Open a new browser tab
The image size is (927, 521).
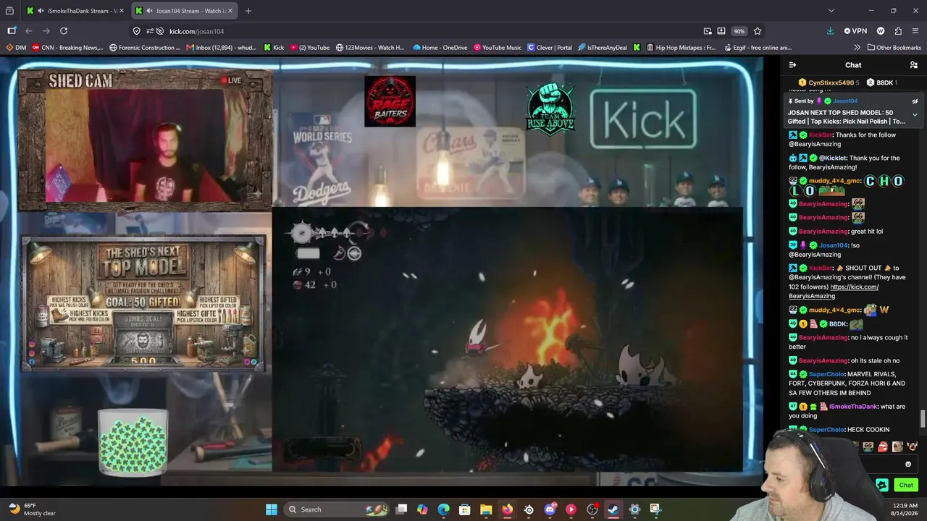pyautogui.click(x=248, y=11)
